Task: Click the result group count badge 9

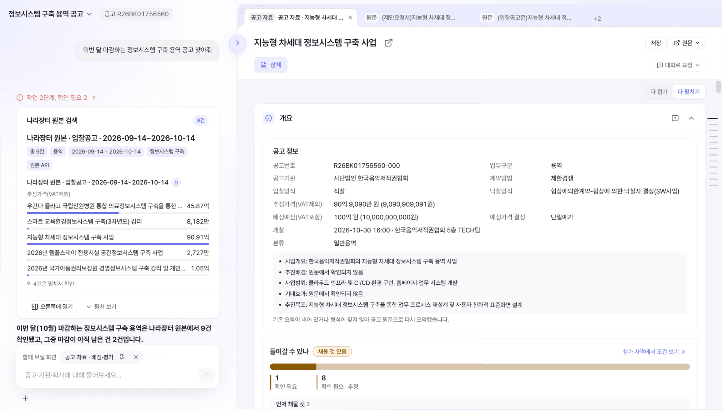Action: click(x=176, y=182)
